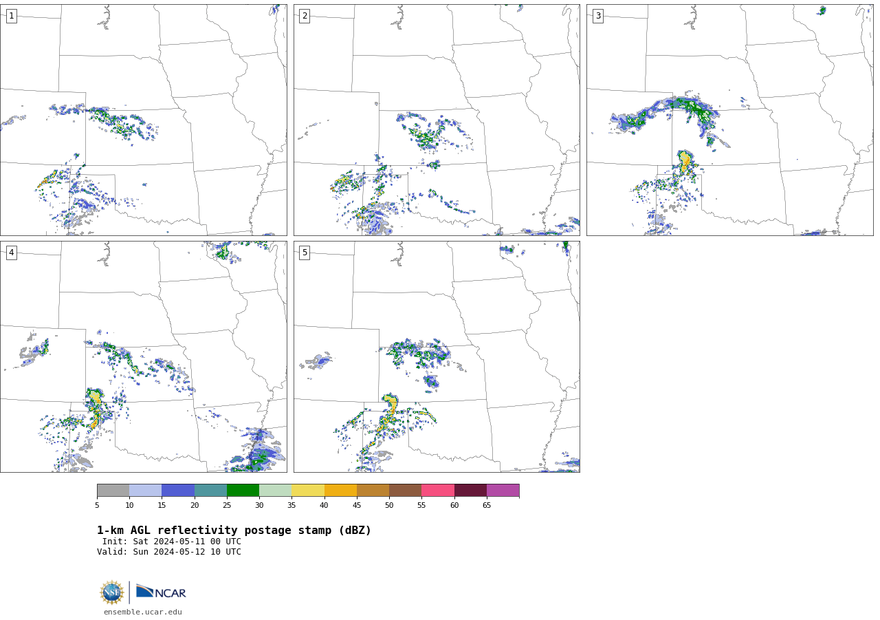Viewport: 880px width, 620px height.
Task: Click the member number 1 label box
Action: click(x=12, y=16)
